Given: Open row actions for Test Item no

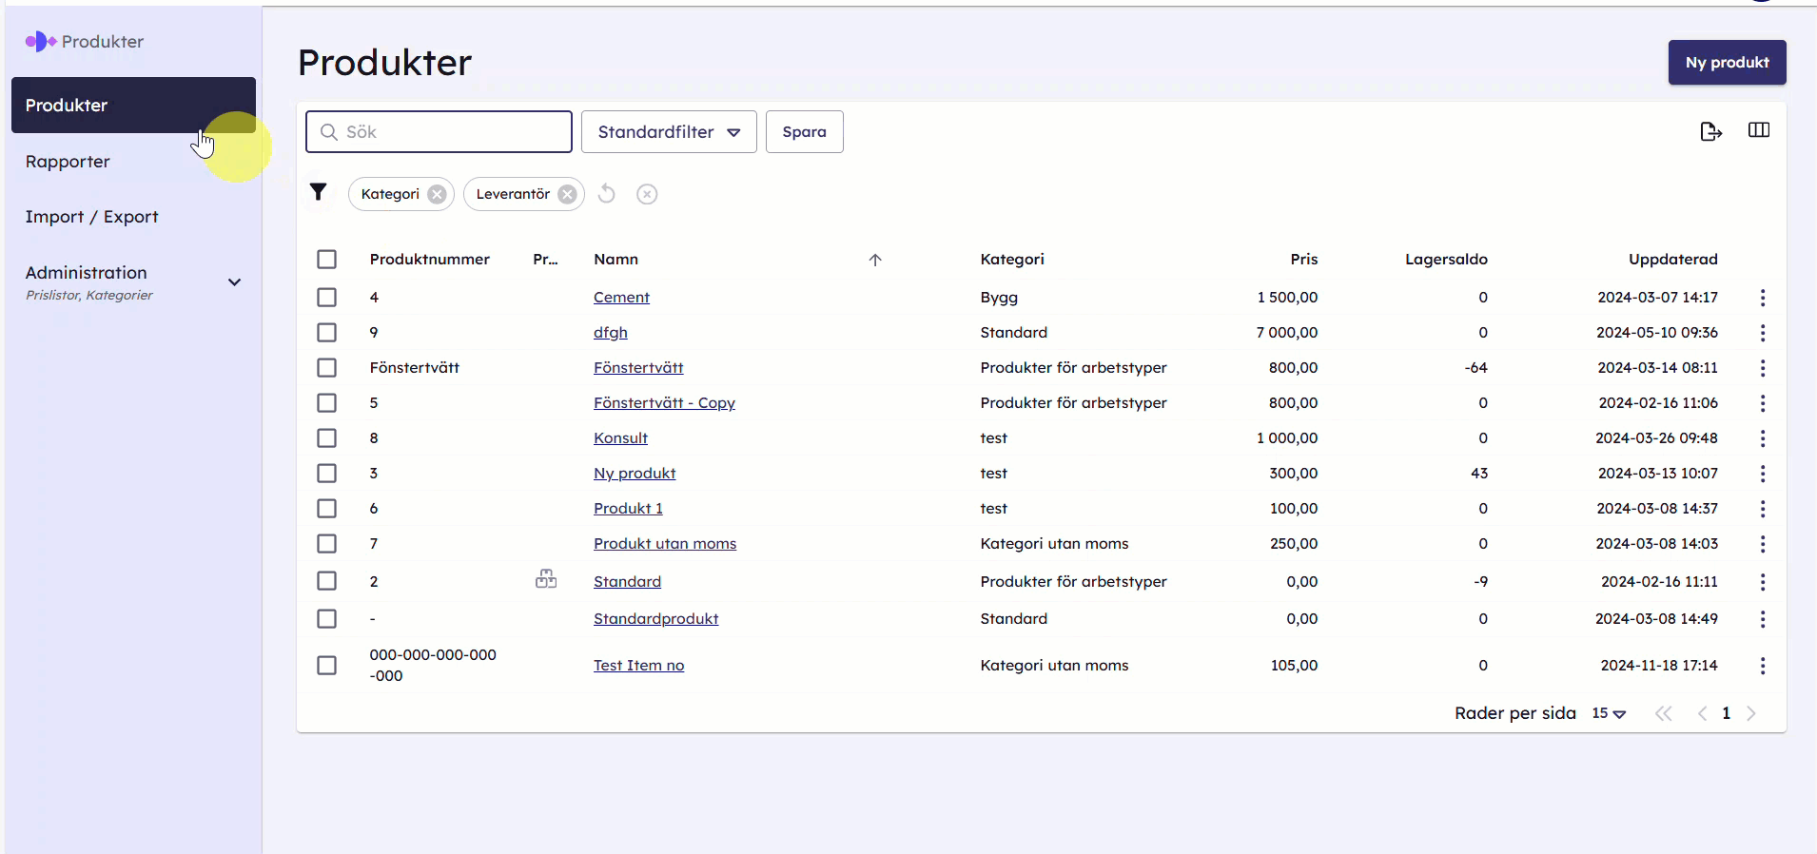Looking at the screenshot, I should [1762, 666].
